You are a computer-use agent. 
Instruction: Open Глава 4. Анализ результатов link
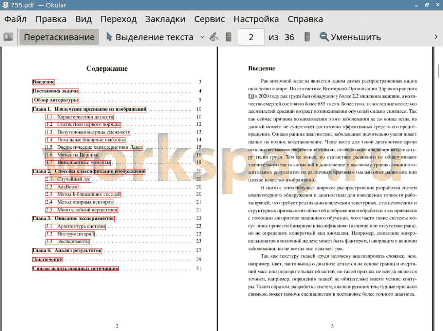click(67, 250)
